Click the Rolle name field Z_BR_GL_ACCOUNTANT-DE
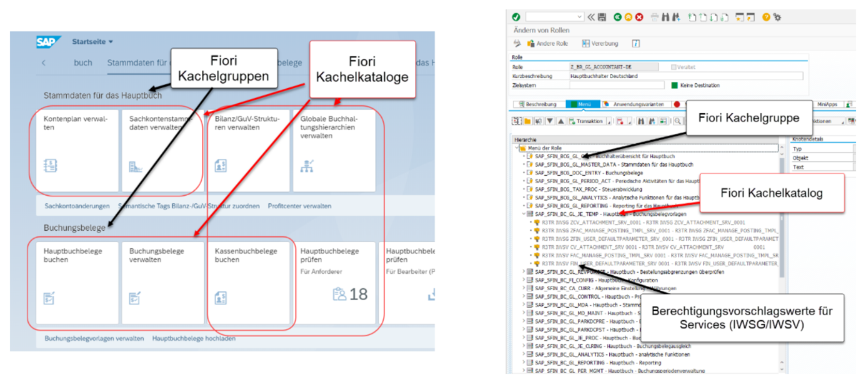866x379 pixels. 614,67
